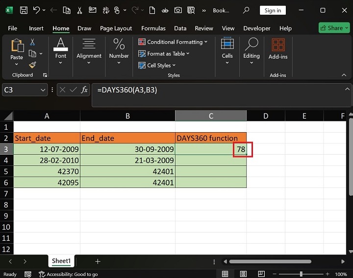This screenshot has width=353, height=278.
Task: Switch to the Developer tab
Action: [256, 28]
